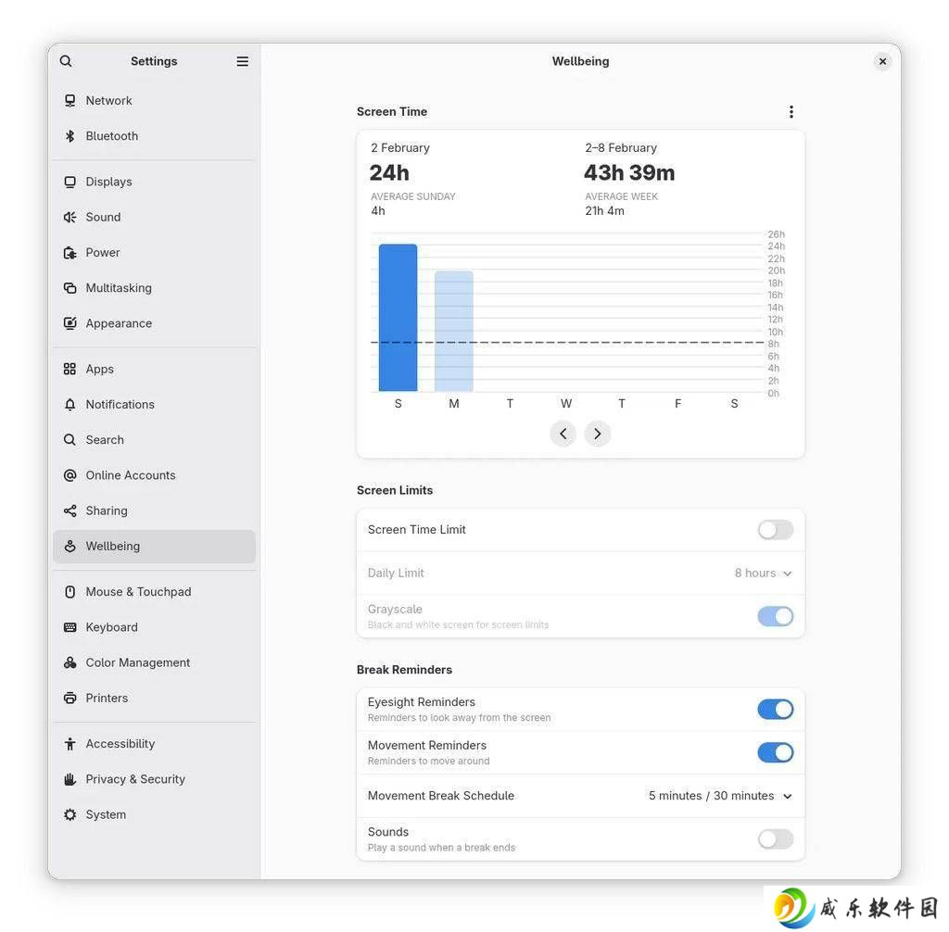Click the Printers icon
949x932 pixels.
70,698
